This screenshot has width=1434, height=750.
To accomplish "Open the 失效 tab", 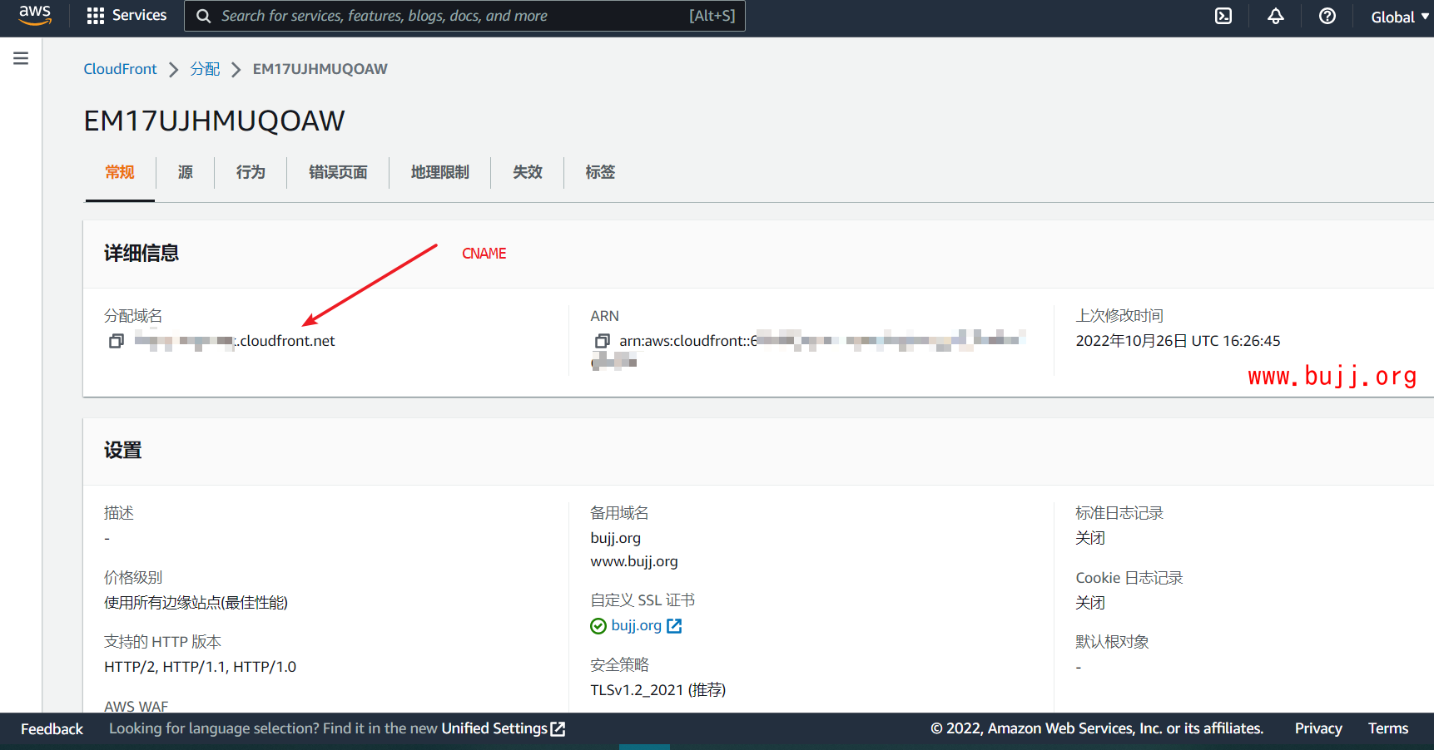I will [x=527, y=172].
